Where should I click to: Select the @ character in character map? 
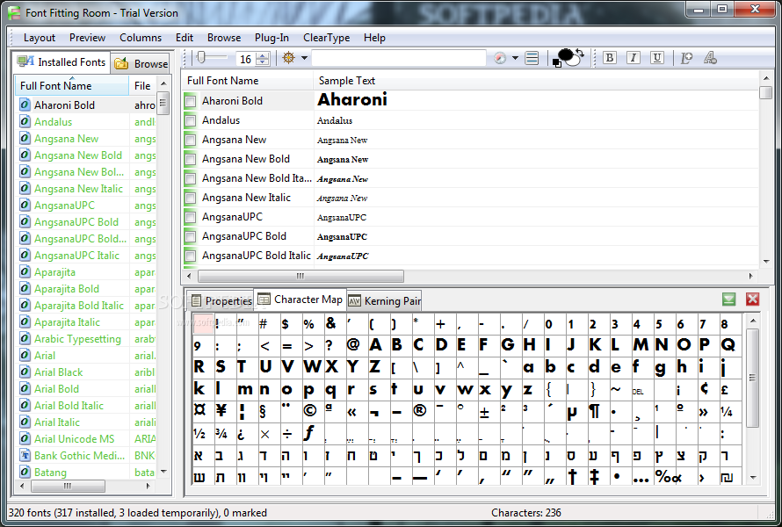[x=352, y=344]
